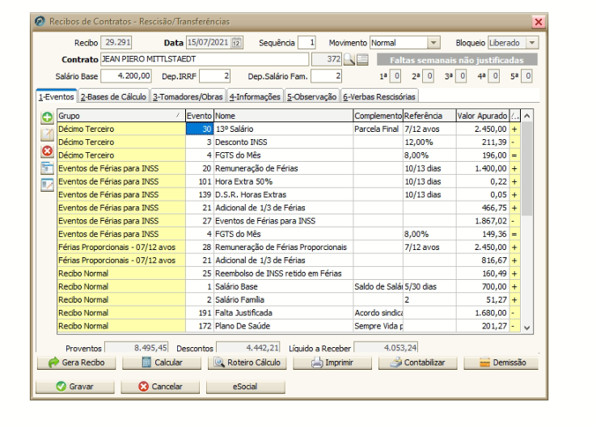The width and height of the screenshot is (596, 428).
Task: Click the magnifier to search Contrato
Action: tap(349, 59)
